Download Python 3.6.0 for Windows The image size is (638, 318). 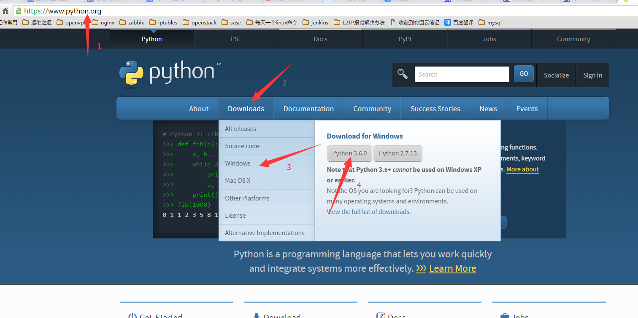(x=349, y=153)
